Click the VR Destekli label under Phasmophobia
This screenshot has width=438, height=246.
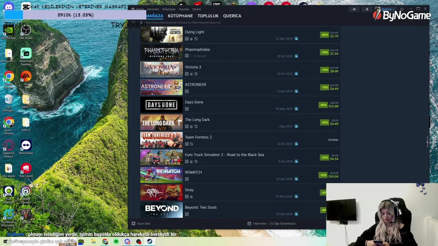pyautogui.click(x=199, y=56)
